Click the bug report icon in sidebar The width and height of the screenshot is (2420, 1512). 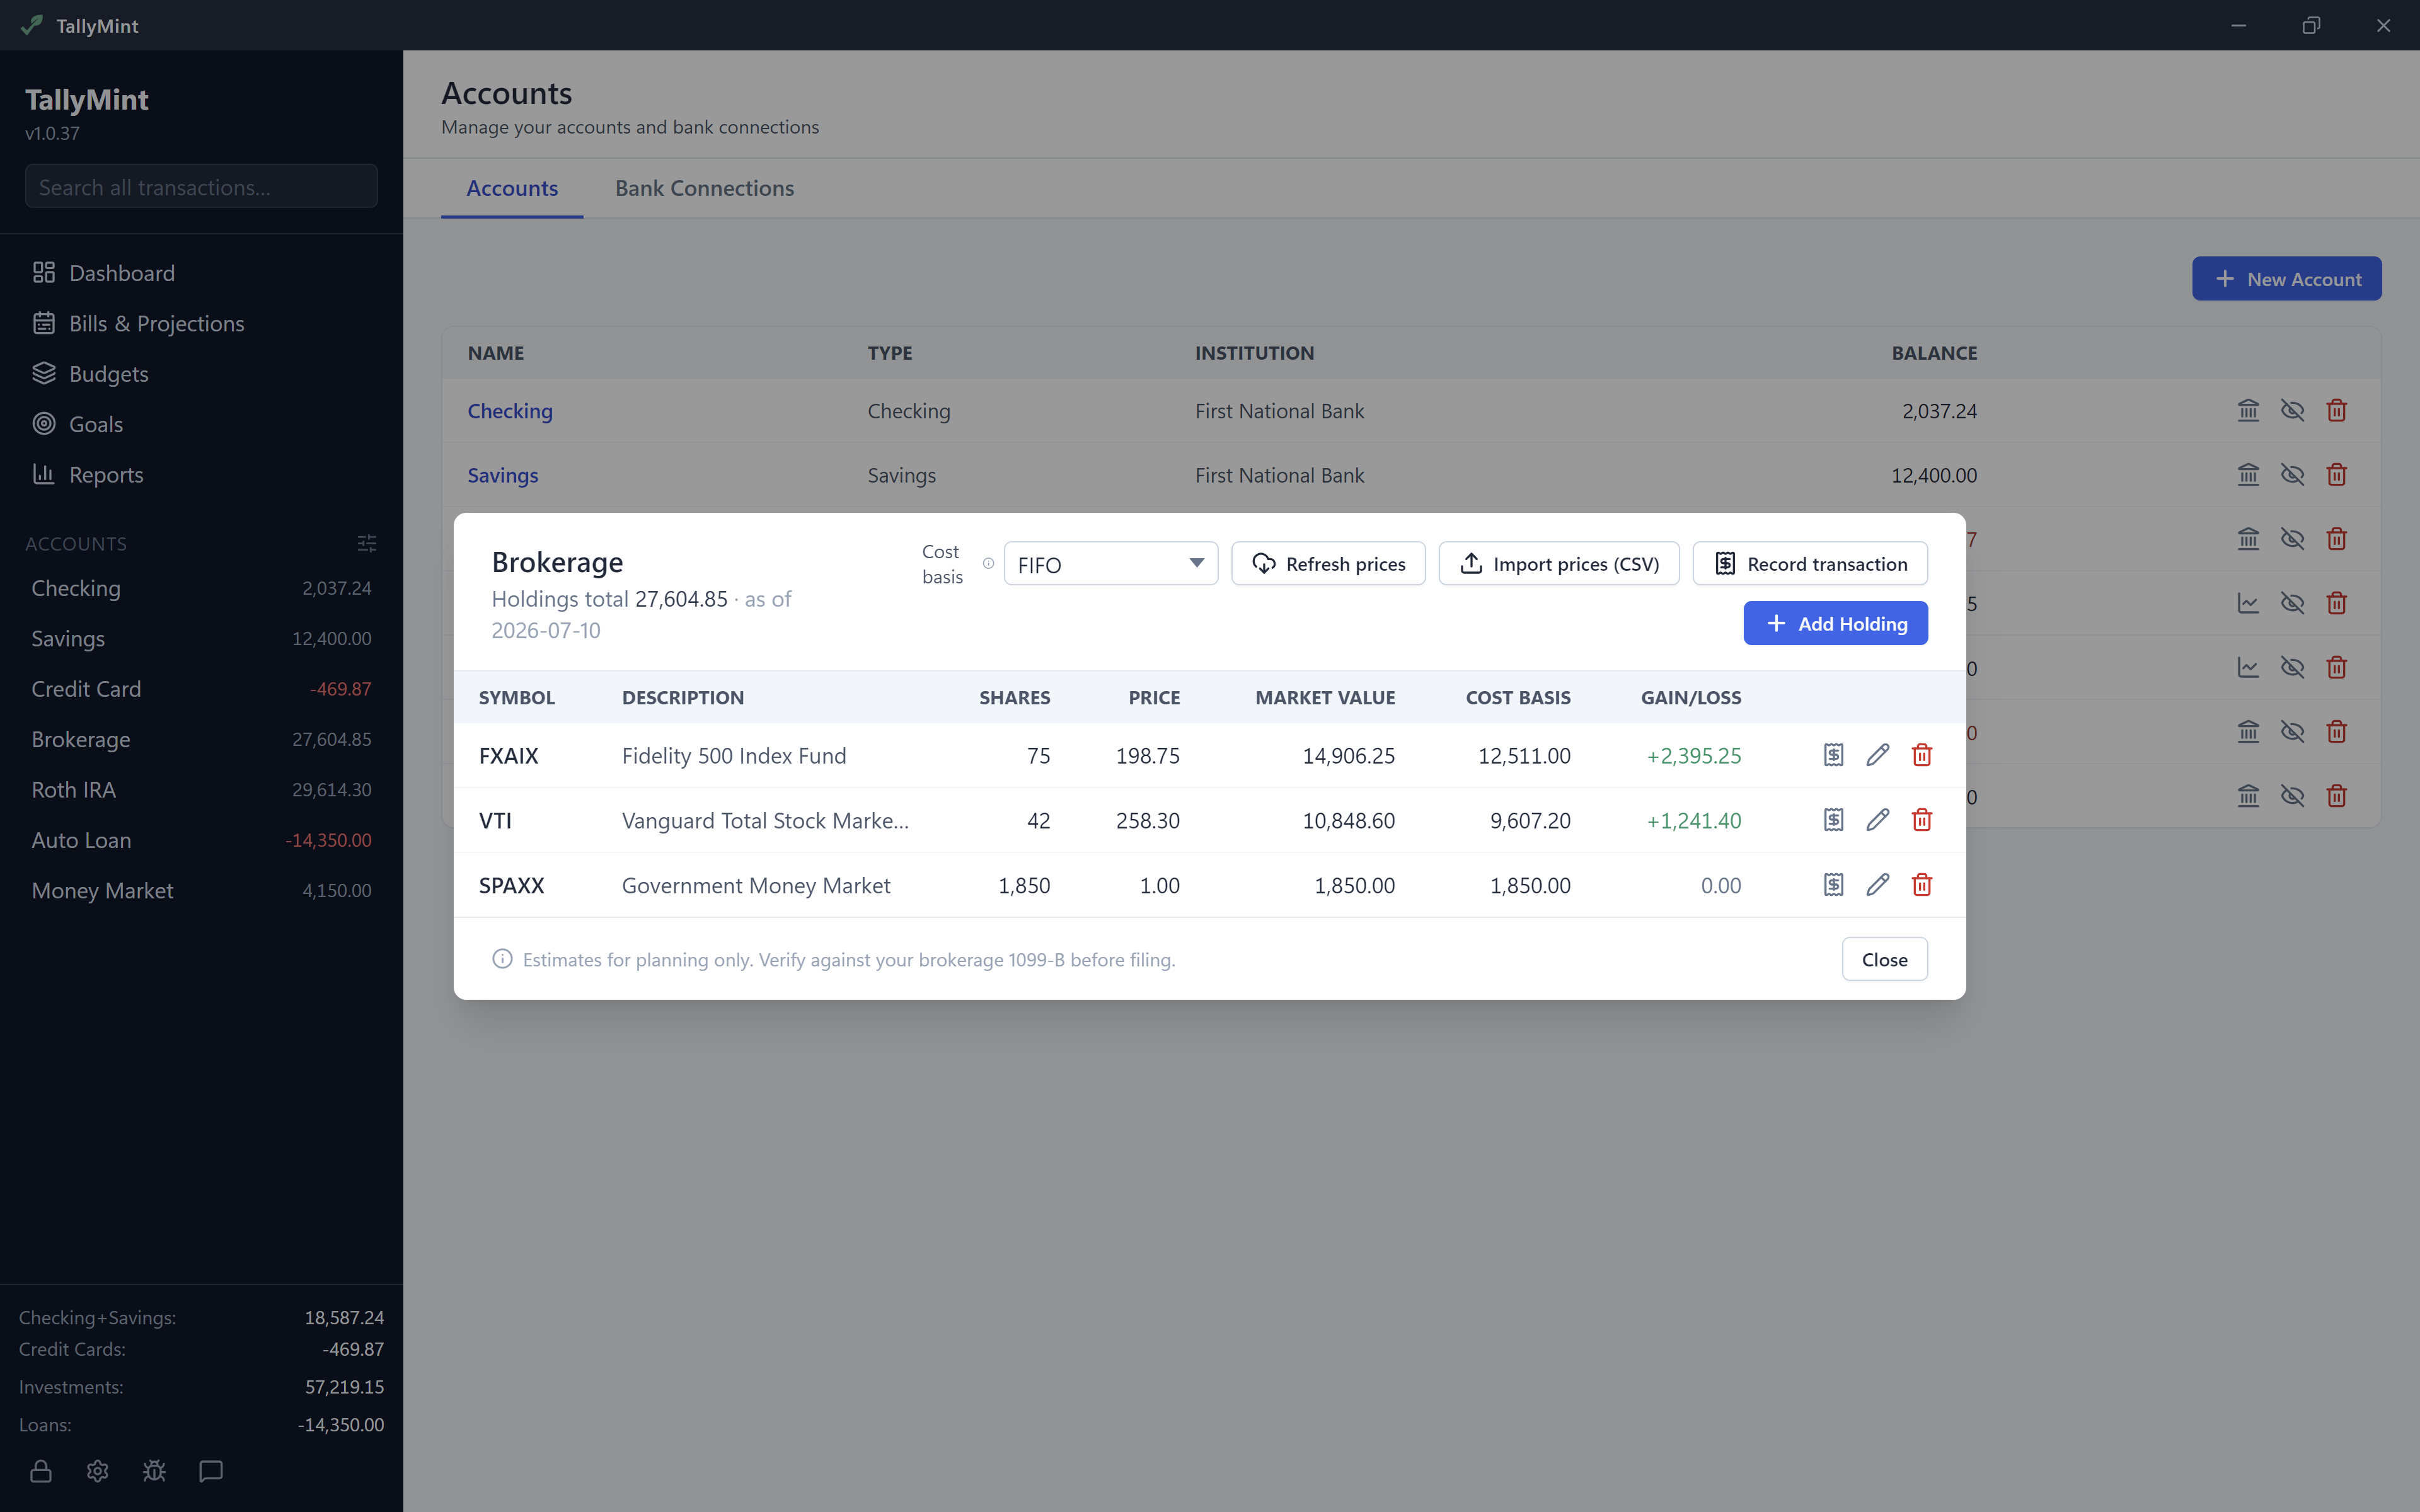point(154,1471)
